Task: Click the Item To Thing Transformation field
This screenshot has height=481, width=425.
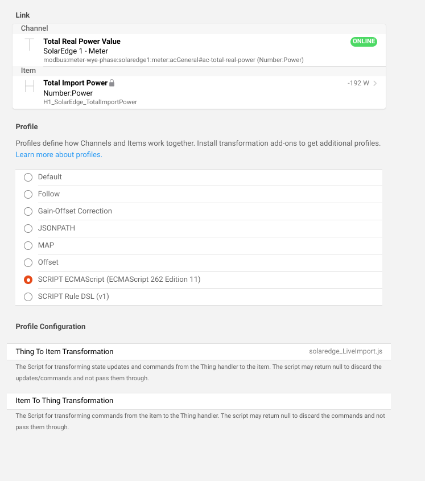Action: [199, 401]
